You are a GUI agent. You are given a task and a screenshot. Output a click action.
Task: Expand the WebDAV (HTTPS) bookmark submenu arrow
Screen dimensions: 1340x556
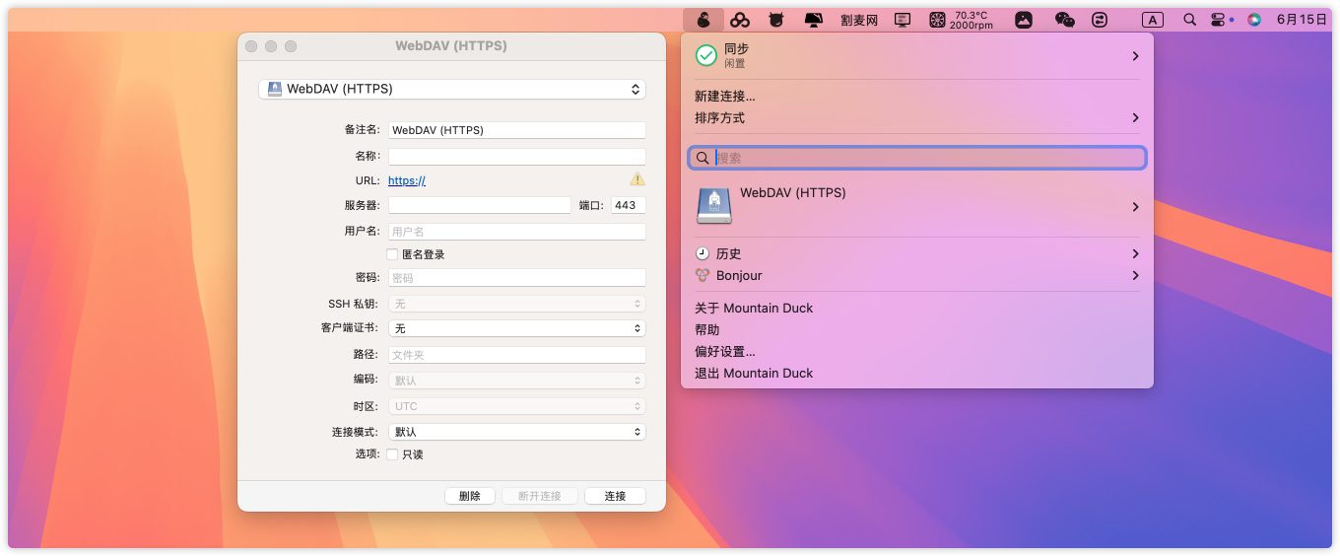click(1135, 207)
